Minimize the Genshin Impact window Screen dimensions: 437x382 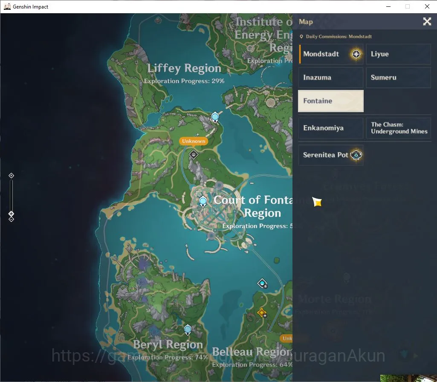pos(388,6)
